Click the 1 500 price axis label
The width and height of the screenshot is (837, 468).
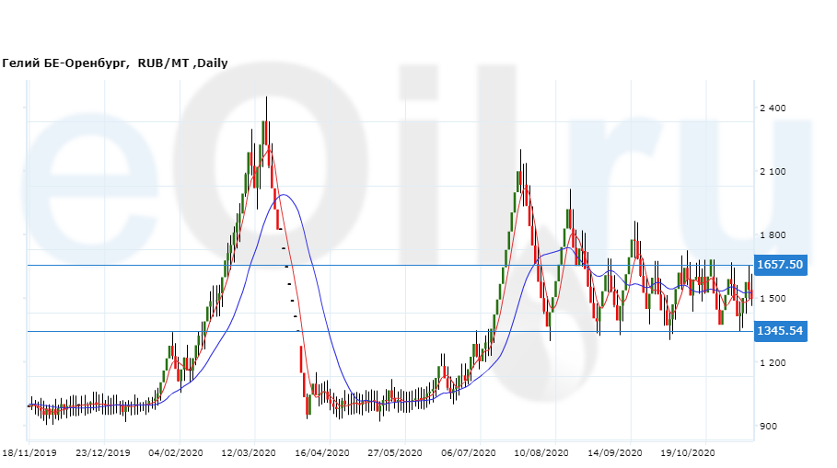tap(773, 299)
